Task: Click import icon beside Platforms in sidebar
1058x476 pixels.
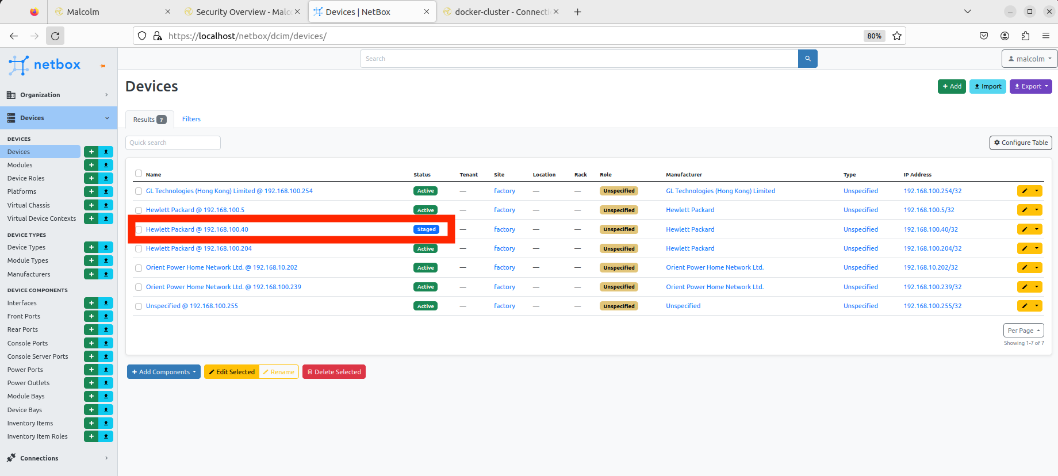Action: (x=106, y=191)
